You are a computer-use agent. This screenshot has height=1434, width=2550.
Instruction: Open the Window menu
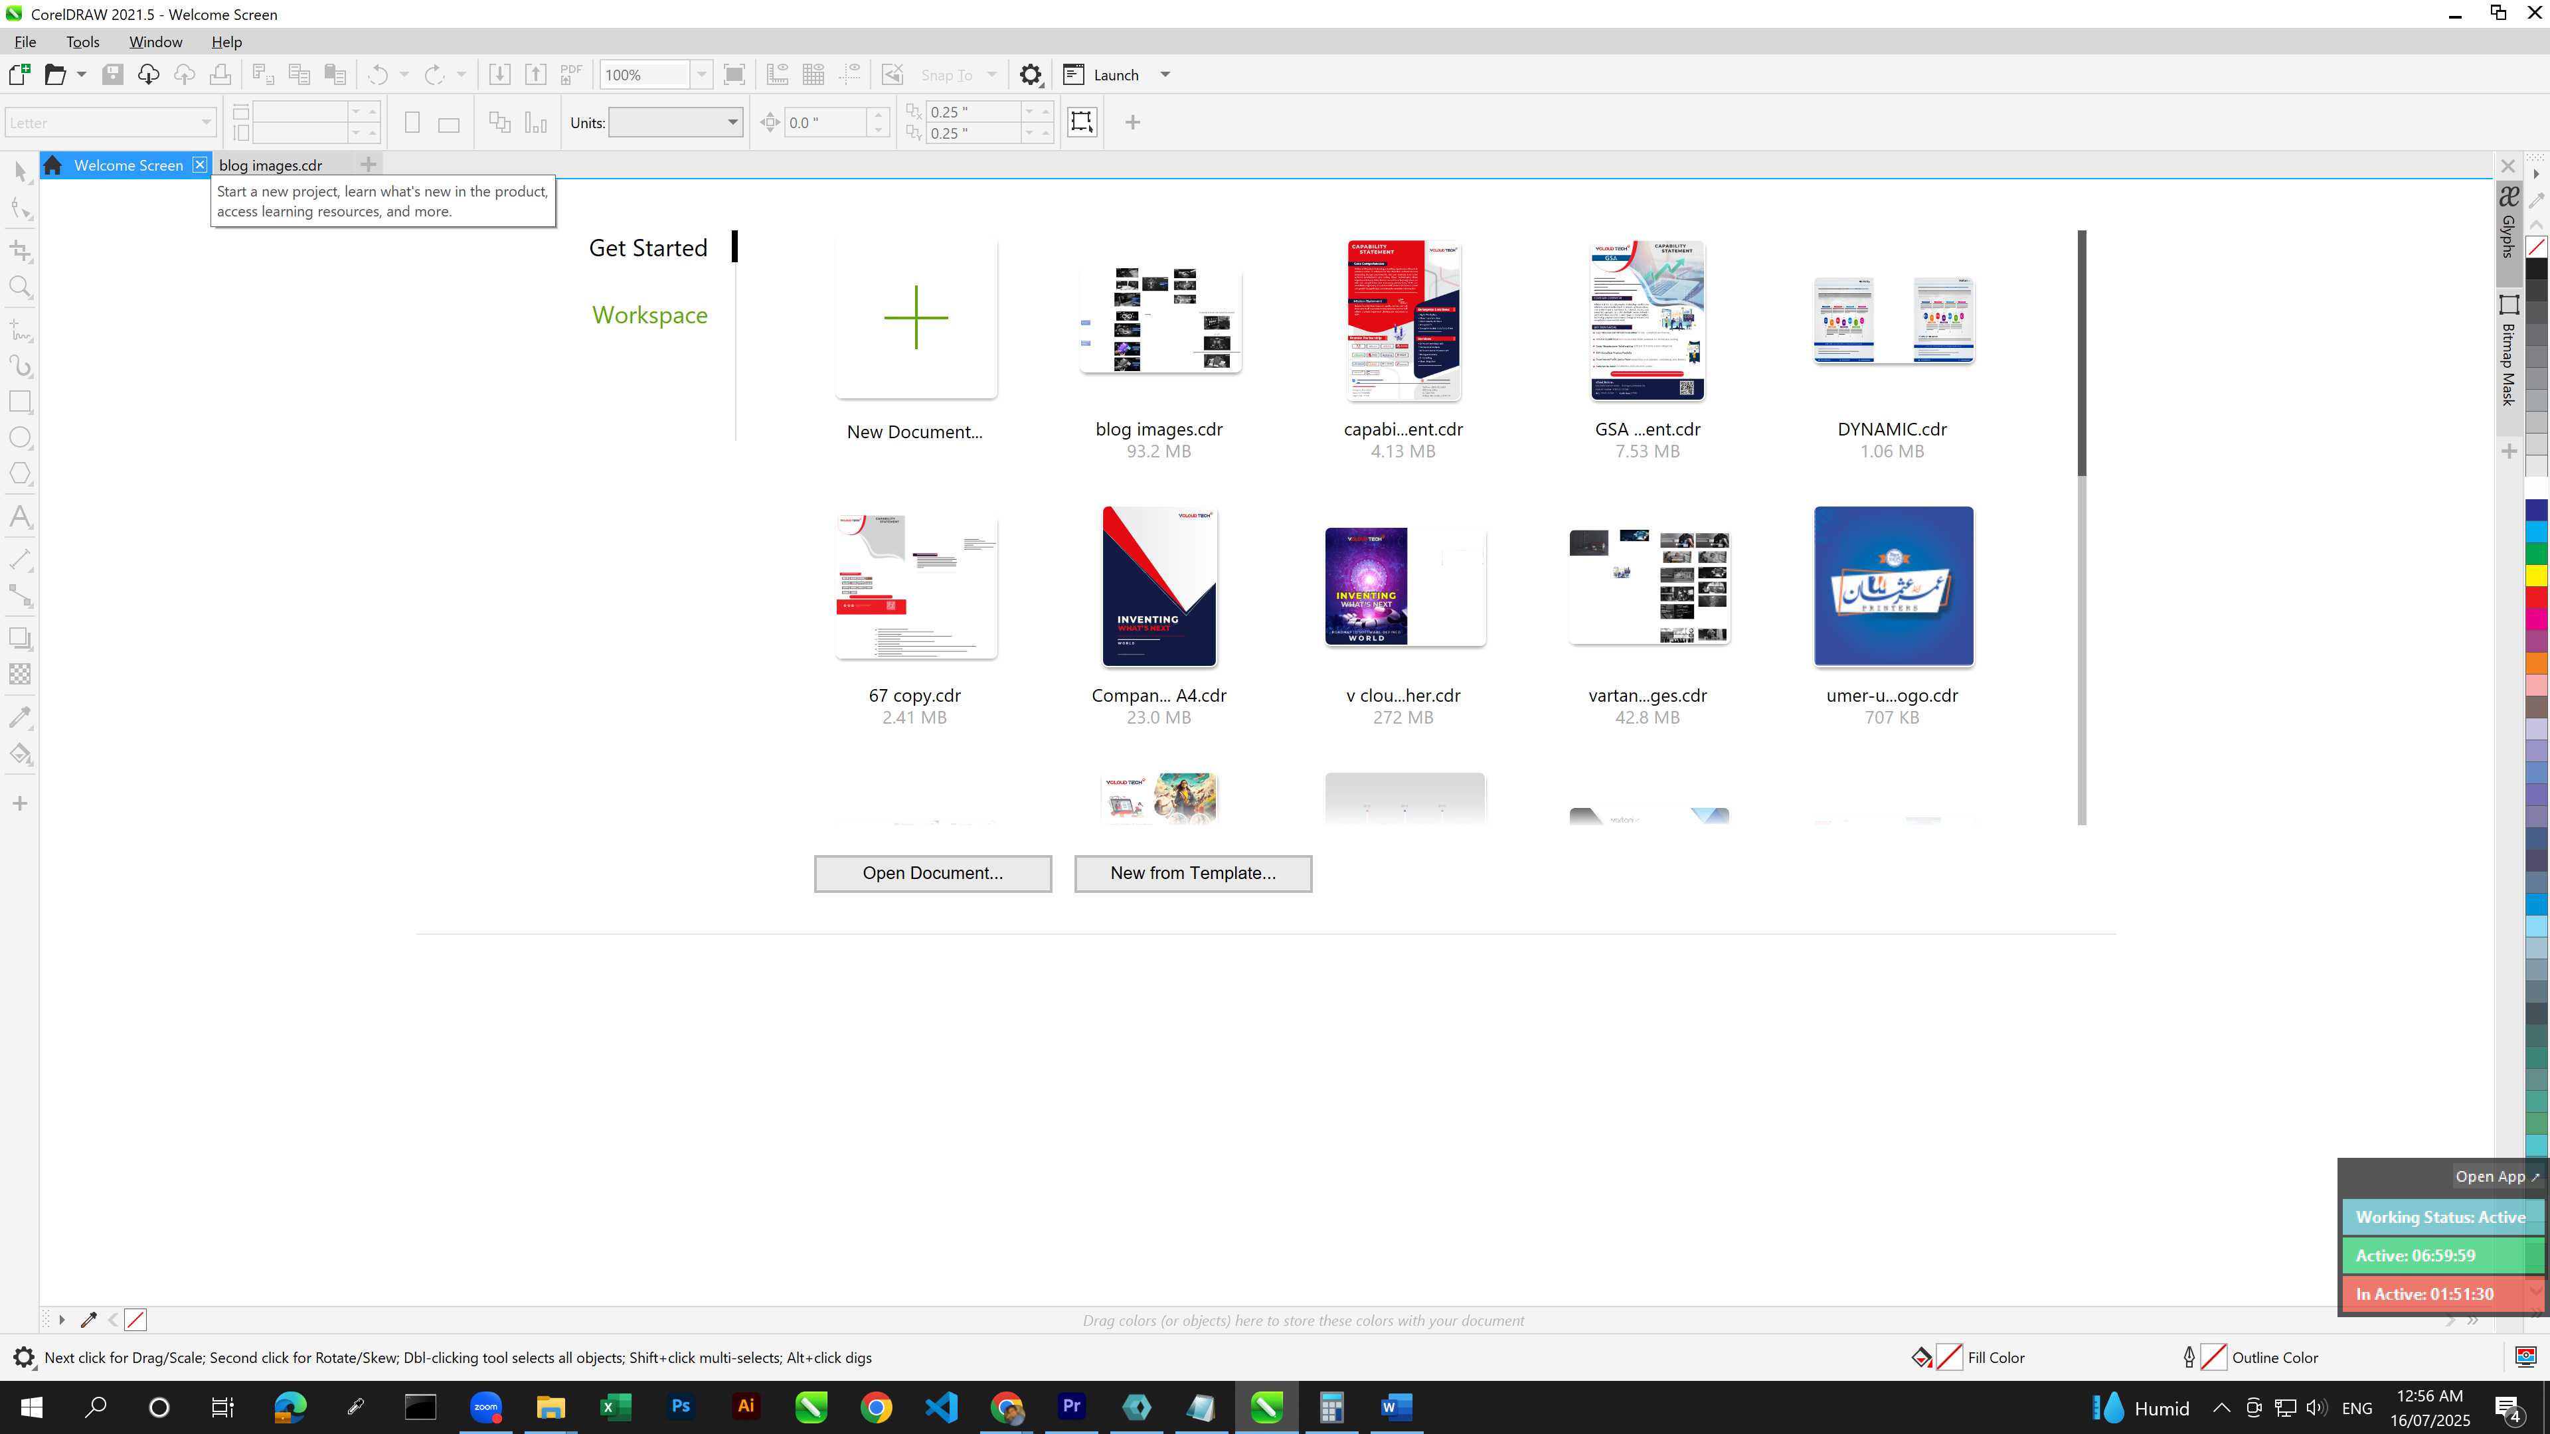(x=155, y=42)
